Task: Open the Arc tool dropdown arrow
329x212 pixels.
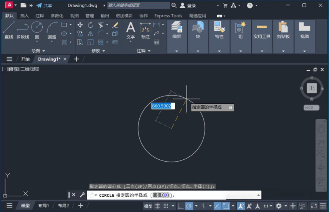Action: tap(52, 41)
